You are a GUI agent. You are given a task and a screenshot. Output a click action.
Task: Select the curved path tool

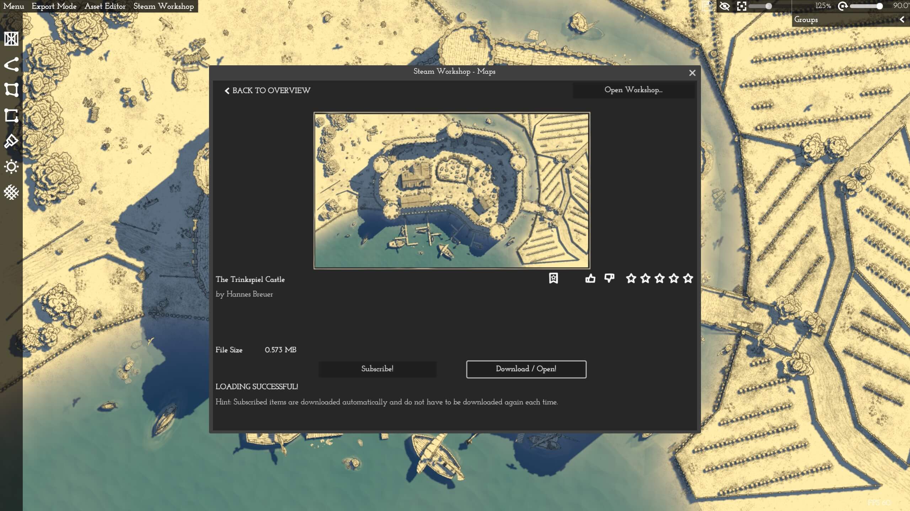(x=11, y=64)
